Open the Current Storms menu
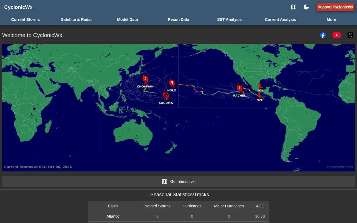 pyautogui.click(x=25, y=20)
